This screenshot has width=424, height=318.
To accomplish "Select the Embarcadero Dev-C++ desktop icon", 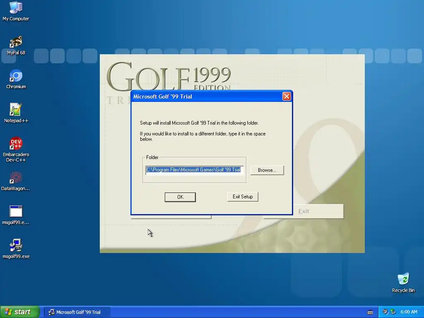I will click(16, 149).
